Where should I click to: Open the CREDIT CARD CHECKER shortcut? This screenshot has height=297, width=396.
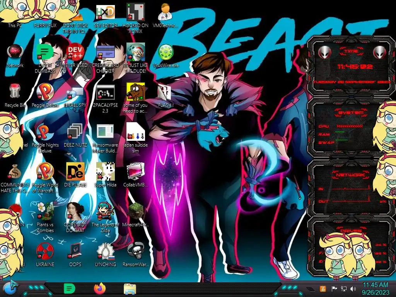(x=106, y=59)
